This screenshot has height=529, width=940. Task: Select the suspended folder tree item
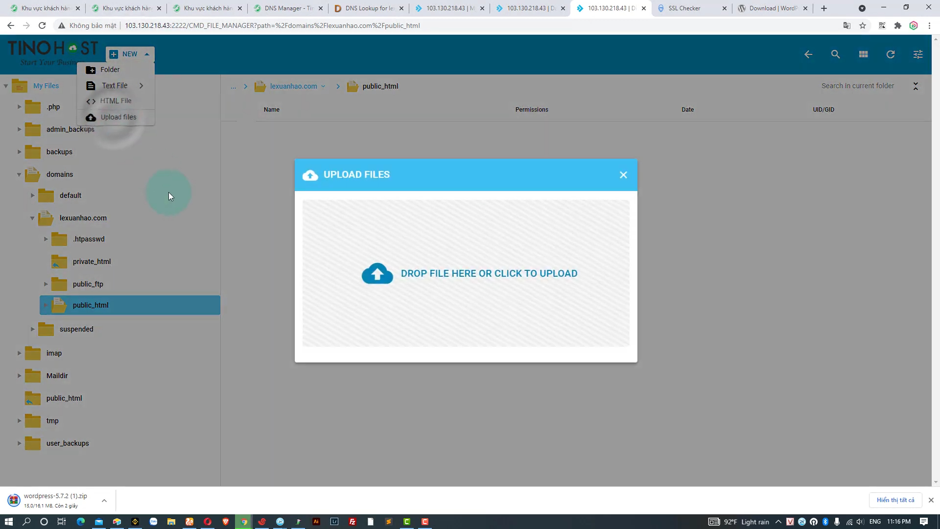coord(76,329)
